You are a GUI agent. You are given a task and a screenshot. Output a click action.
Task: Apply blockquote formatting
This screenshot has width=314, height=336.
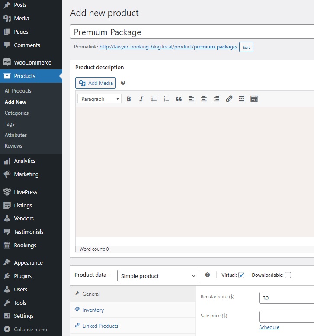point(179,99)
